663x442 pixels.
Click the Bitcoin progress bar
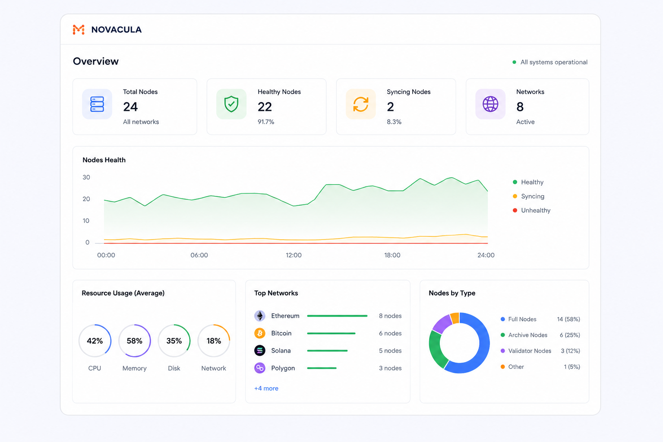[x=331, y=333]
